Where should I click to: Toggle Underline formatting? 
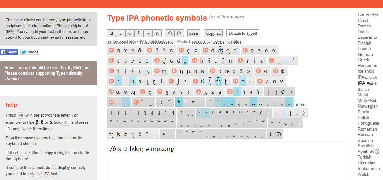pos(130,33)
